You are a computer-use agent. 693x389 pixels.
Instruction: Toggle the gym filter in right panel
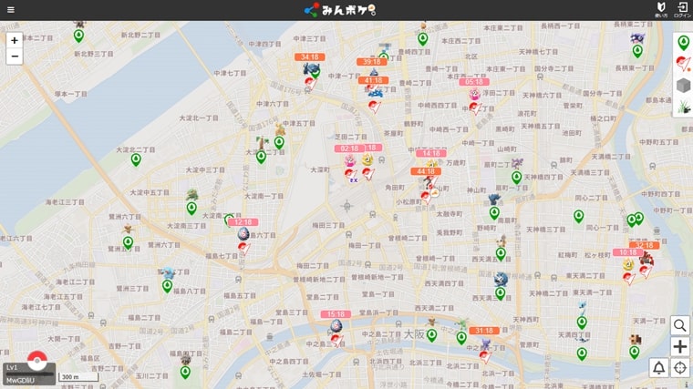[x=683, y=64]
